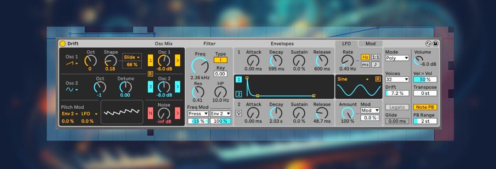Viewport: 496px width, 169px height.
Task: Enable the Legato button
Action: (x=397, y=107)
